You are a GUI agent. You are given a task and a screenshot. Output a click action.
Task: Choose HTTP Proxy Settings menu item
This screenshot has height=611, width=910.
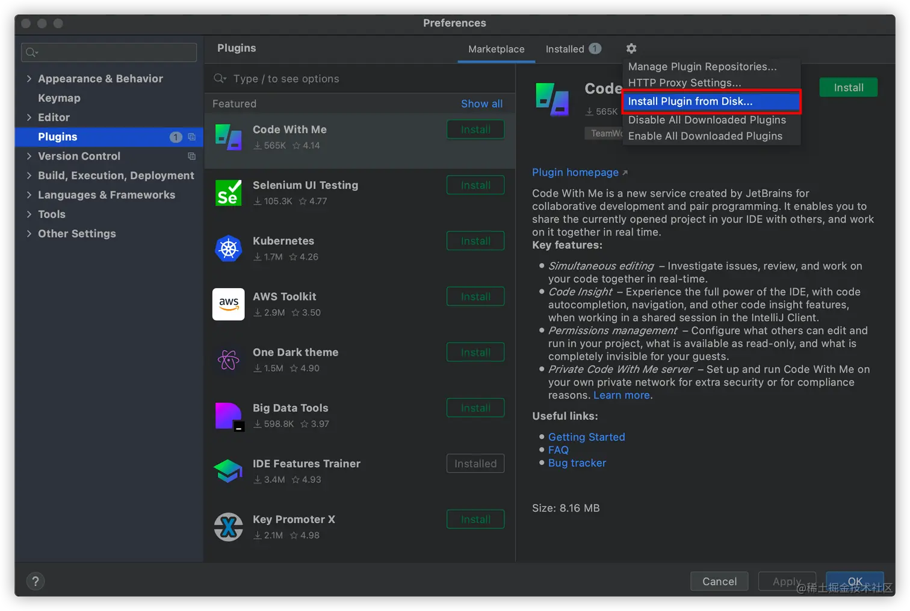click(711, 83)
